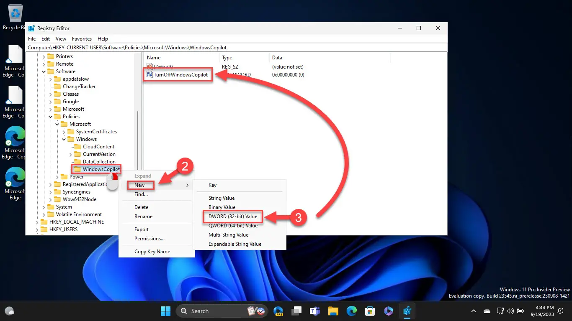Open network settings from tray icon
This screenshot has height=321, width=572.
click(x=500, y=311)
